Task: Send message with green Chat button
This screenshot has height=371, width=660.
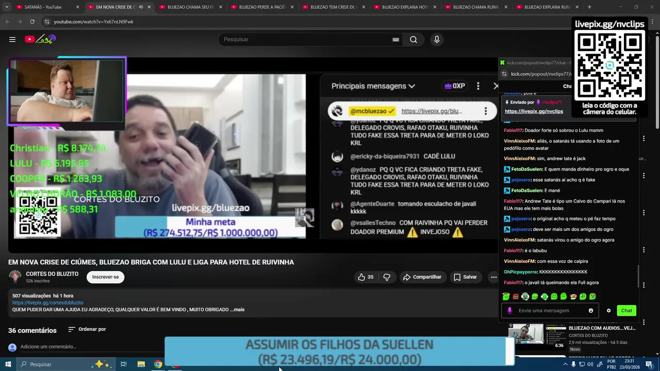Action: point(626,311)
